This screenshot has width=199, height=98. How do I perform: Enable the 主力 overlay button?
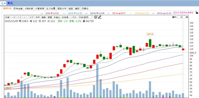click(x=25, y=17)
